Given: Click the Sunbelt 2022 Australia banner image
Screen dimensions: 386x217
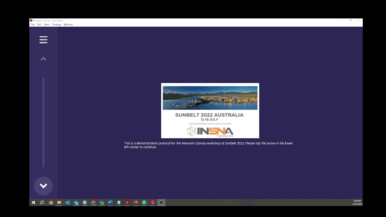Looking at the screenshot, I should pos(210,110).
